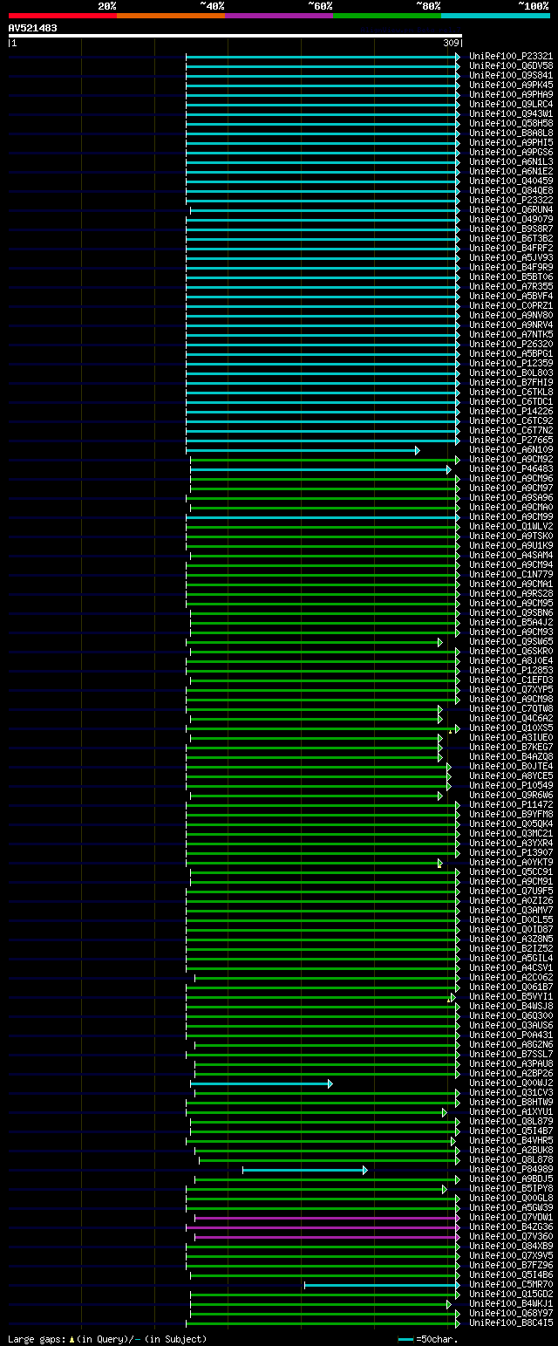Click the label UniRef100_Q6RUN4
The image size is (558, 1346).
coord(511,209)
